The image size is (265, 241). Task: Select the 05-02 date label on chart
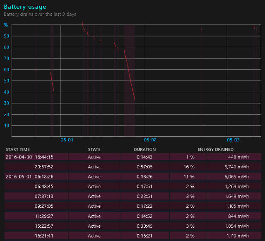pos(150,140)
